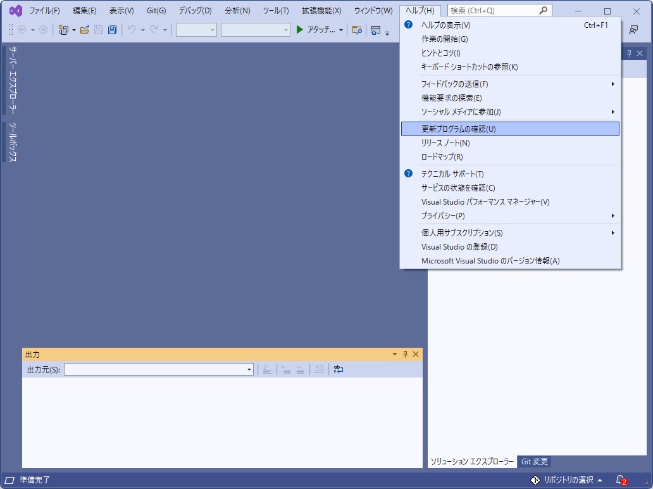Toggle the Solution Explorer auto-hide pin
Image resolution: width=653 pixels, height=489 pixels.
click(630, 53)
